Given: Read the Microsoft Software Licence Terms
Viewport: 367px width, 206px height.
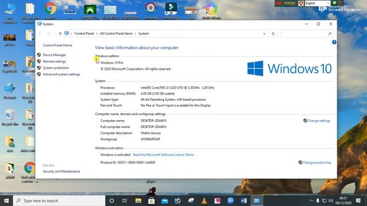Looking at the screenshot, I should (x=163, y=154).
